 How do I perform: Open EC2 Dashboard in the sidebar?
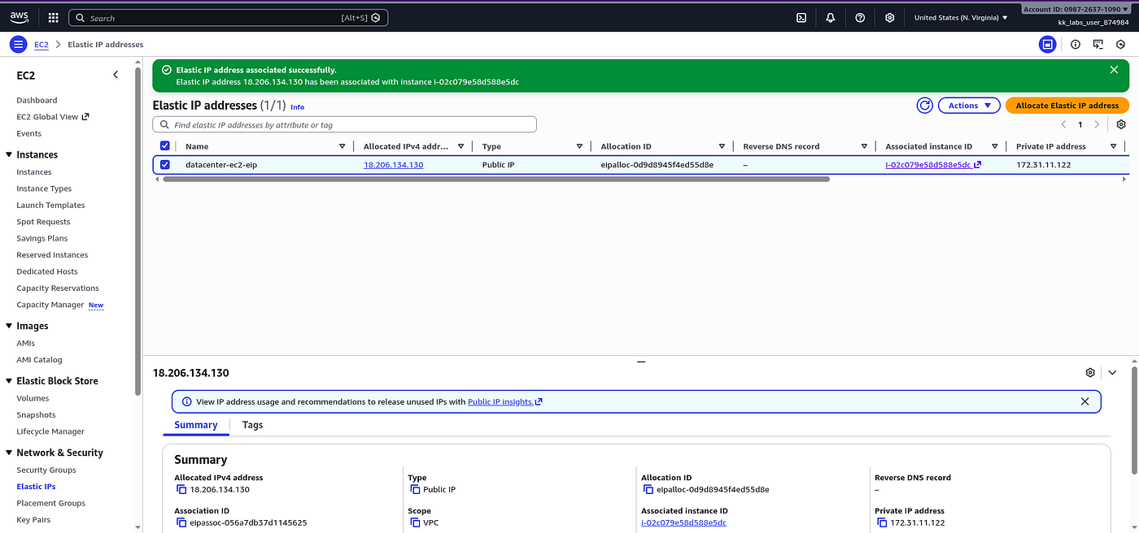pos(37,100)
